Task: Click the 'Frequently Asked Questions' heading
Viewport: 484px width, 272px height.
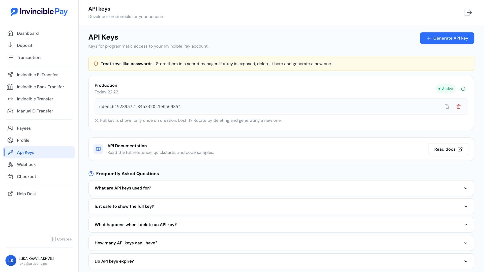Action: click(x=127, y=174)
